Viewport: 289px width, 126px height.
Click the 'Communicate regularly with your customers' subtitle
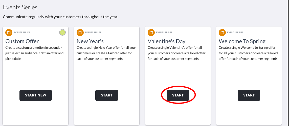coord(60,17)
